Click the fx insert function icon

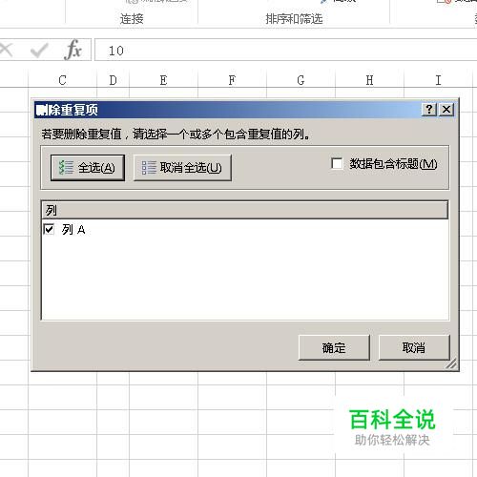(x=73, y=50)
